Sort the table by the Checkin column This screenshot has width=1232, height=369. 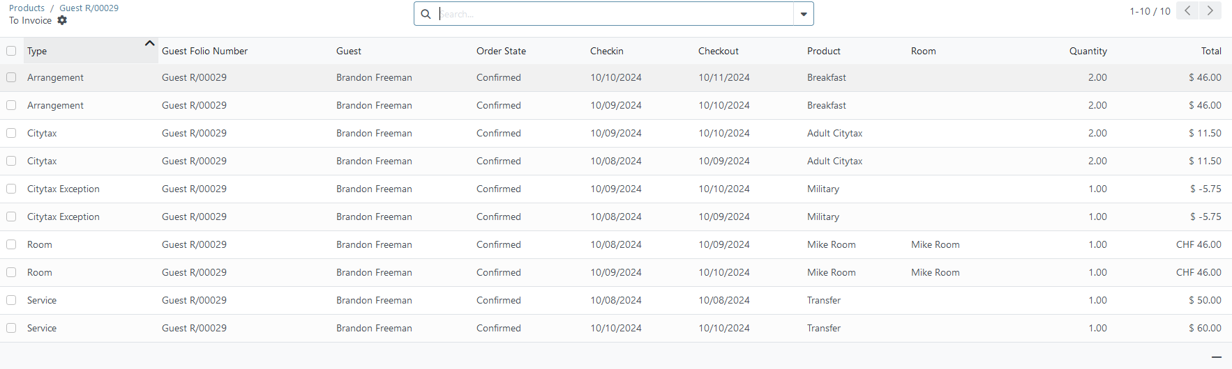[607, 51]
